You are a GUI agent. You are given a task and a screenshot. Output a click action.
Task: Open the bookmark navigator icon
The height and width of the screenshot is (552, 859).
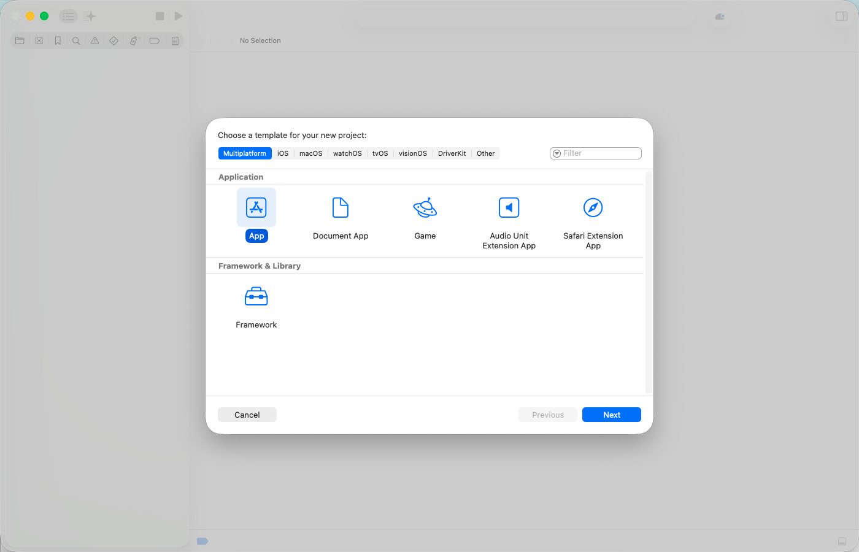[x=58, y=41]
